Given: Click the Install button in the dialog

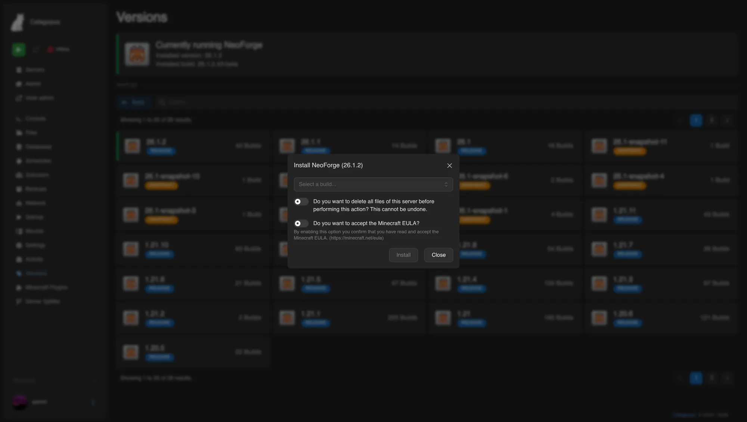Looking at the screenshot, I should [403, 255].
